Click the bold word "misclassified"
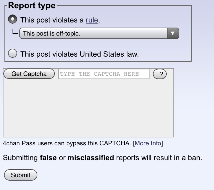 (x=90, y=158)
